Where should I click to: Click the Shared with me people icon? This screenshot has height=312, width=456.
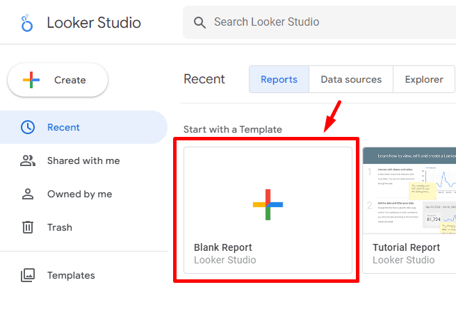click(28, 161)
